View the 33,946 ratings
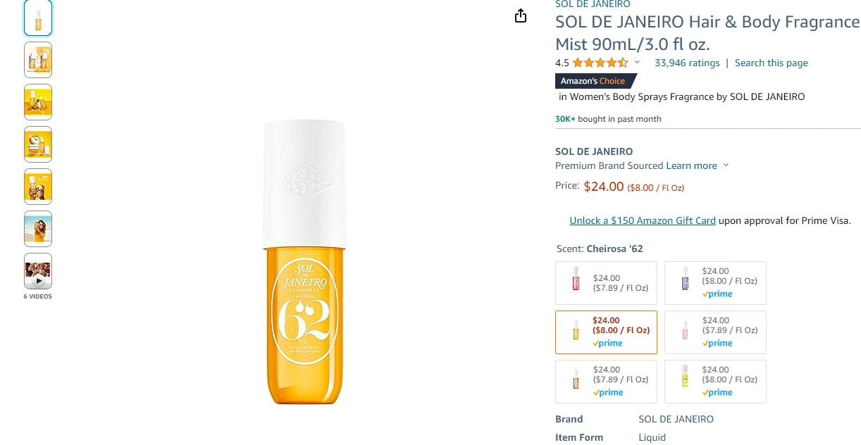This screenshot has height=445, width=861. point(687,63)
